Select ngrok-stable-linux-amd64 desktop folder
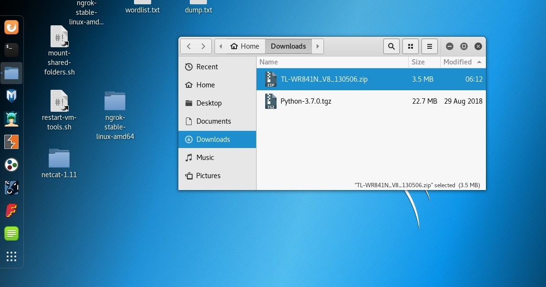 tap(115, 116)
